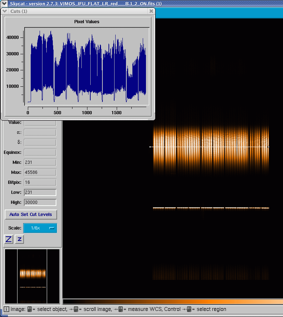Open the Scale 1/6x dropdown
Viewport: 283px width, 317px height.
(x=40, y=228)
